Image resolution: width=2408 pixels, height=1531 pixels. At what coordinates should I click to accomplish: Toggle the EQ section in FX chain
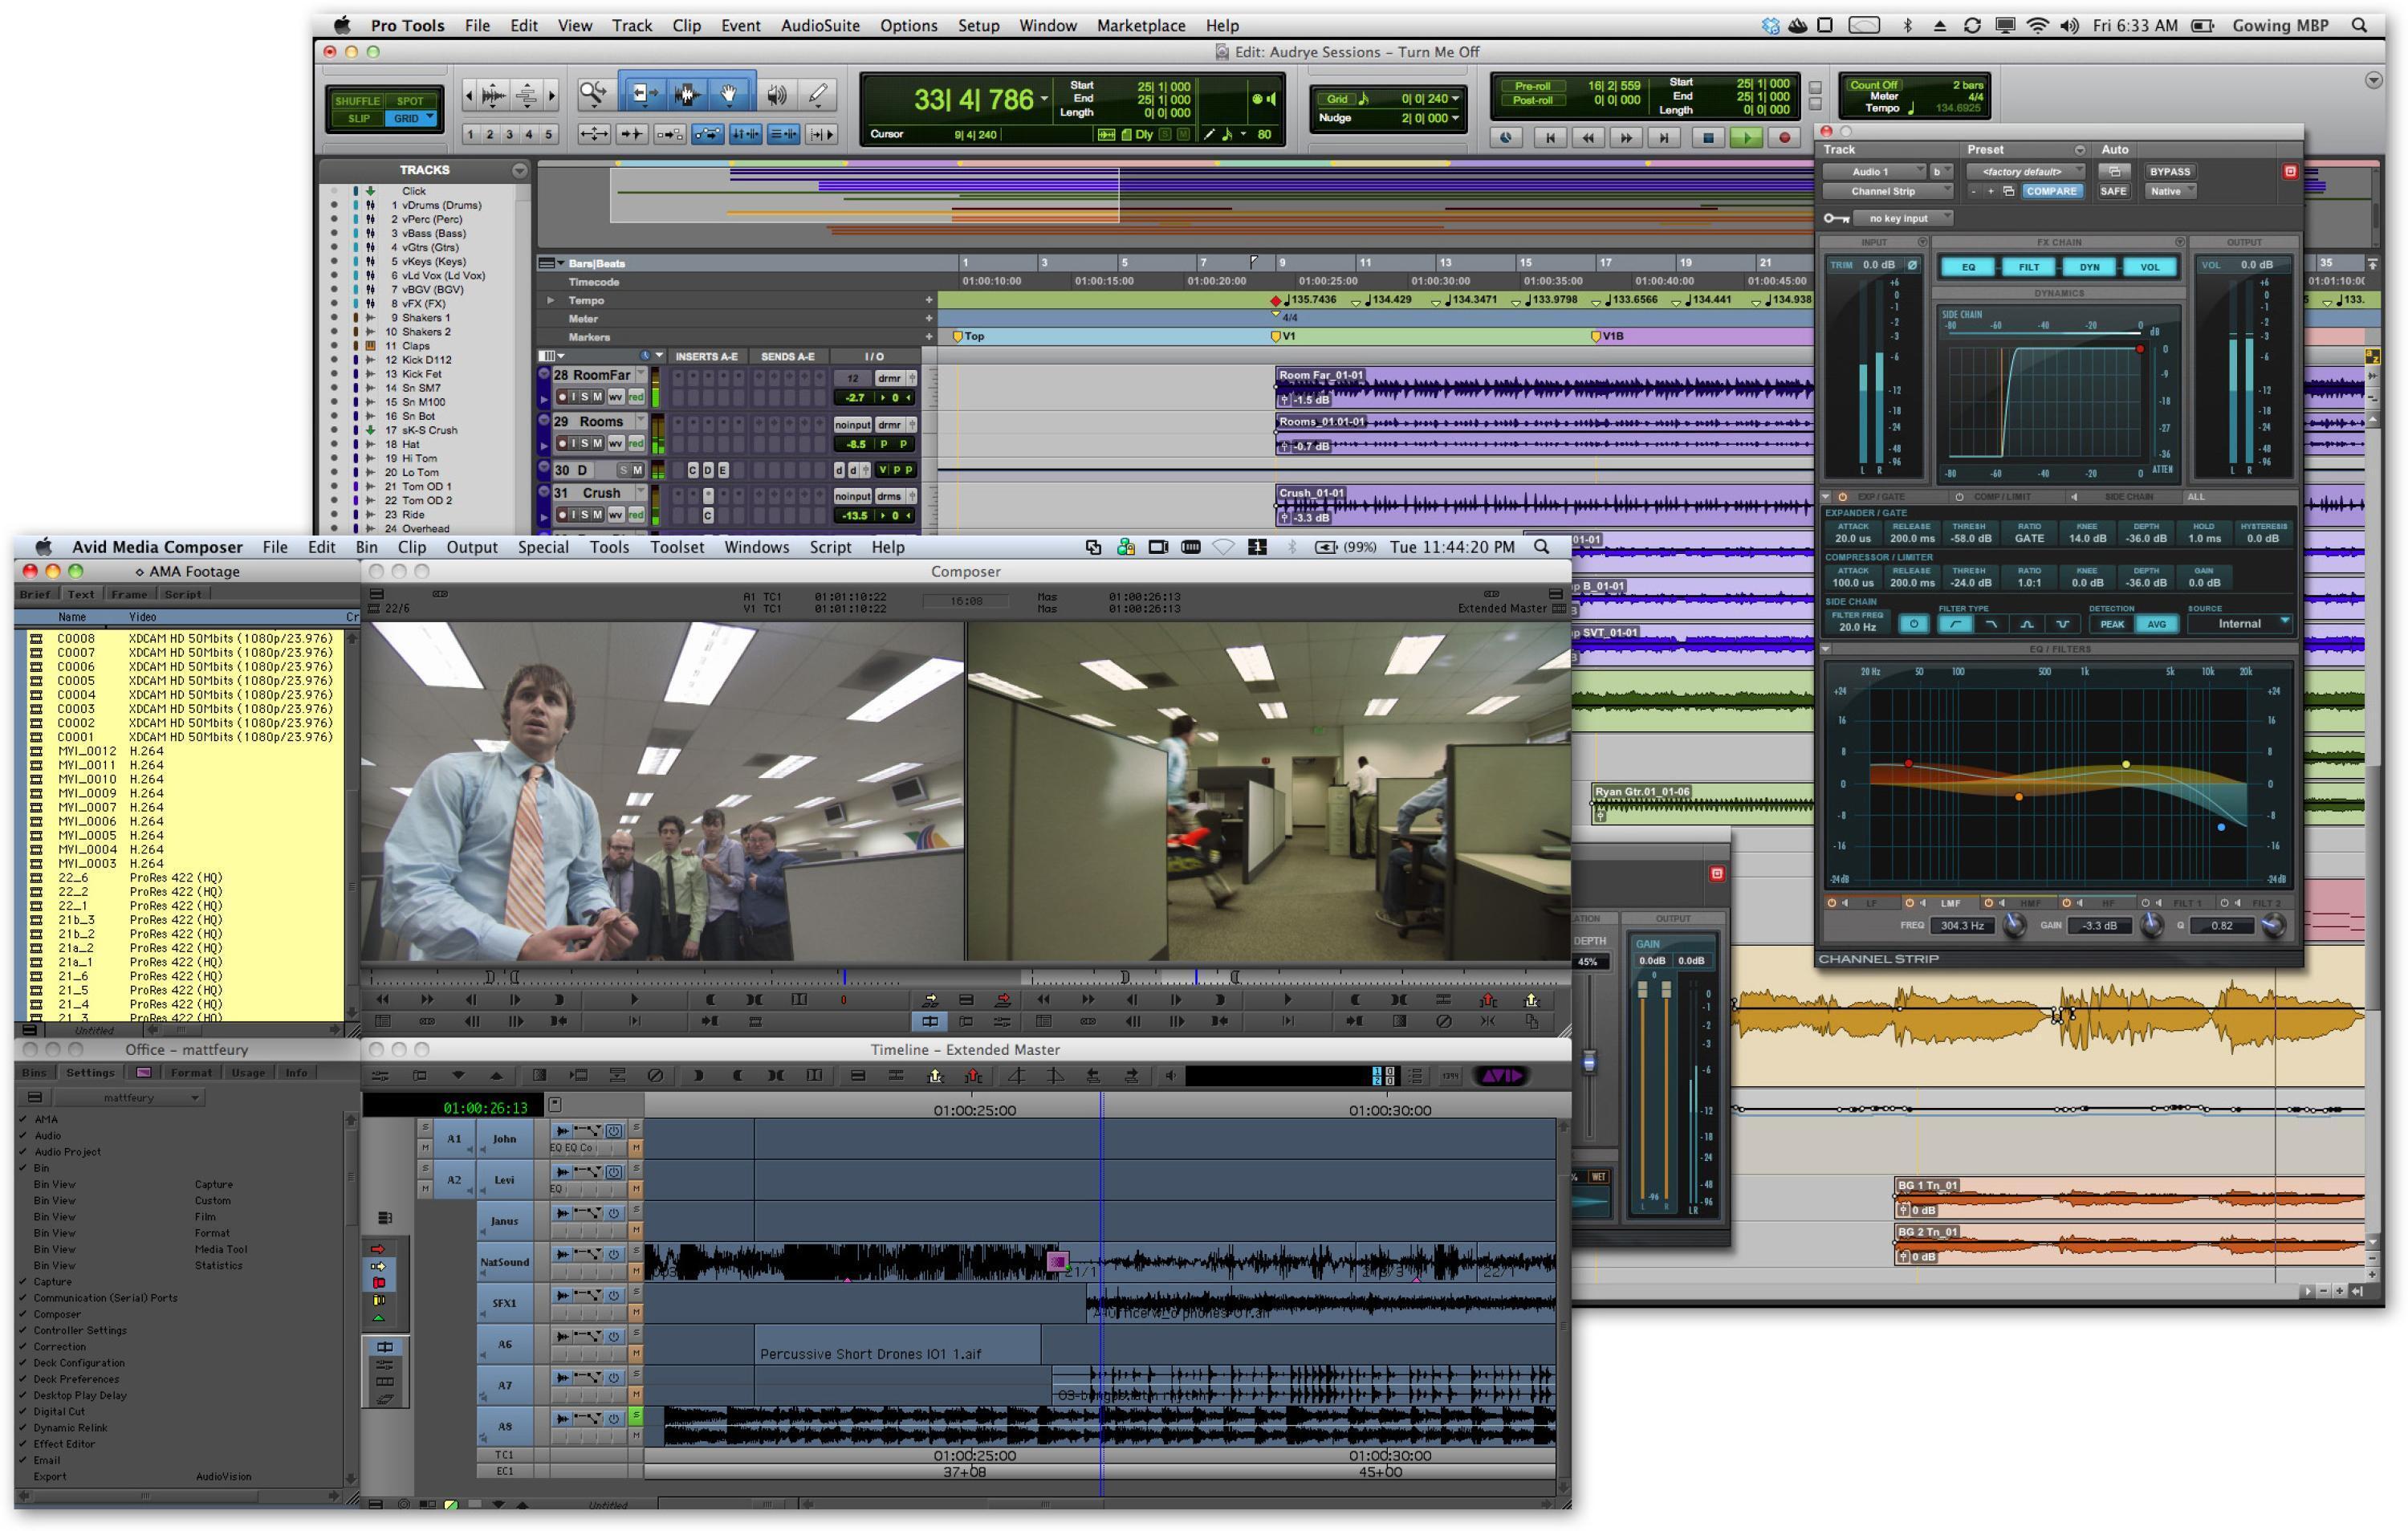(x=1967, y=267)
